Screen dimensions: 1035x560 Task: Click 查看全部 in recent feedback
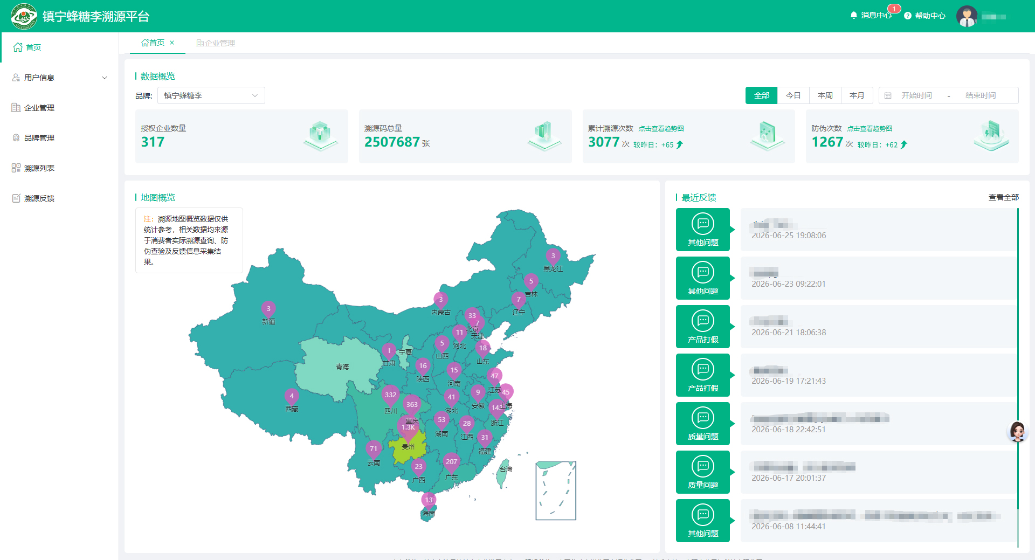(1004, 197)
